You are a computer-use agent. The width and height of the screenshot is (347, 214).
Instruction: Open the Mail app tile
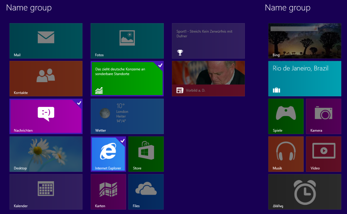coord(46,41)
